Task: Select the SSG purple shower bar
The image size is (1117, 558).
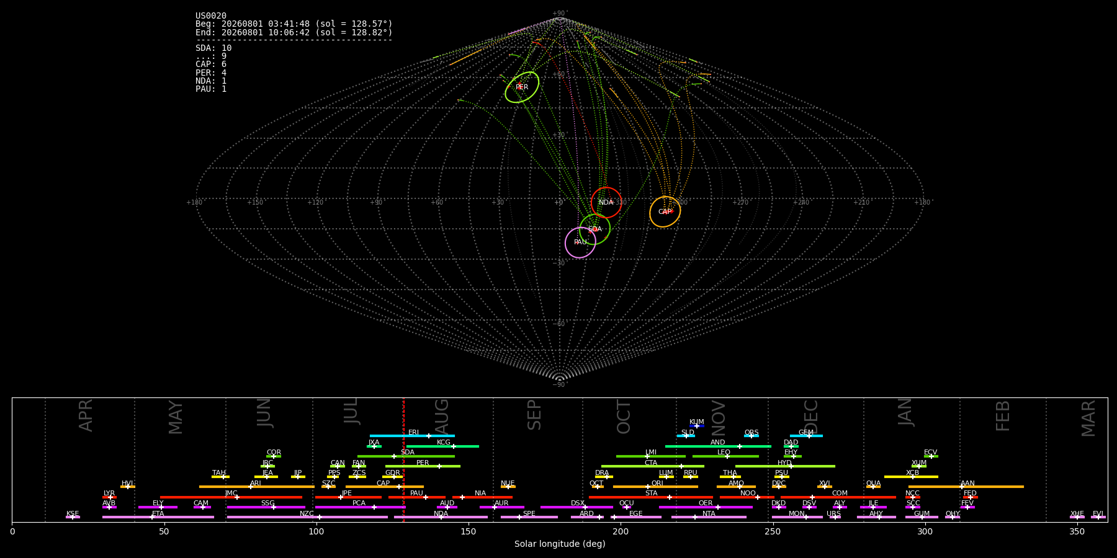Action: [266, 507]
